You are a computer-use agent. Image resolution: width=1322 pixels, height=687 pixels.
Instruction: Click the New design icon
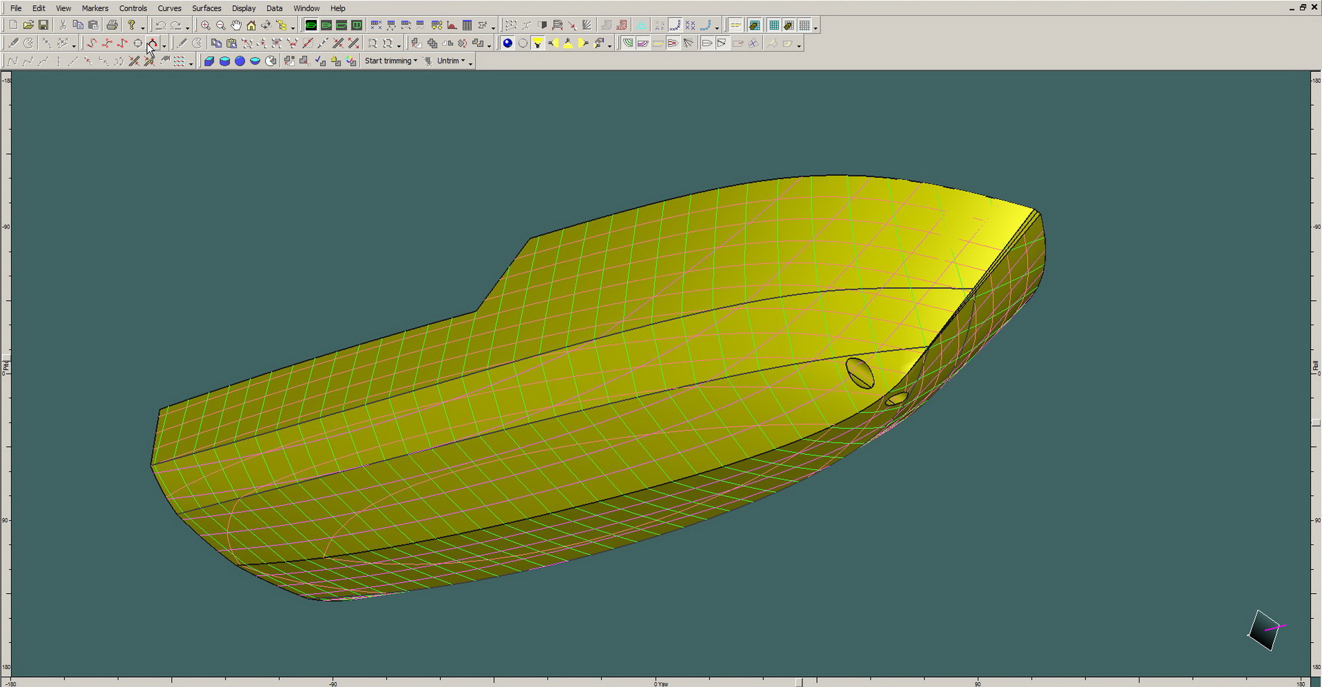tap(13, 25)
